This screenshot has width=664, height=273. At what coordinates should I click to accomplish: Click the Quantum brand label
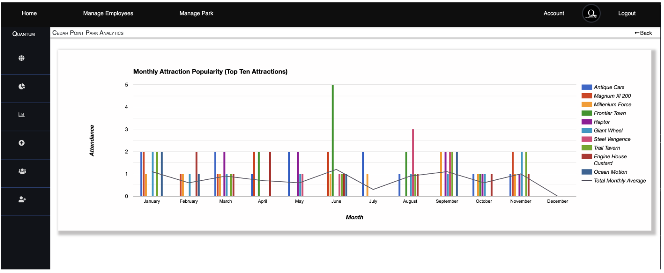[x=23, y=34]
